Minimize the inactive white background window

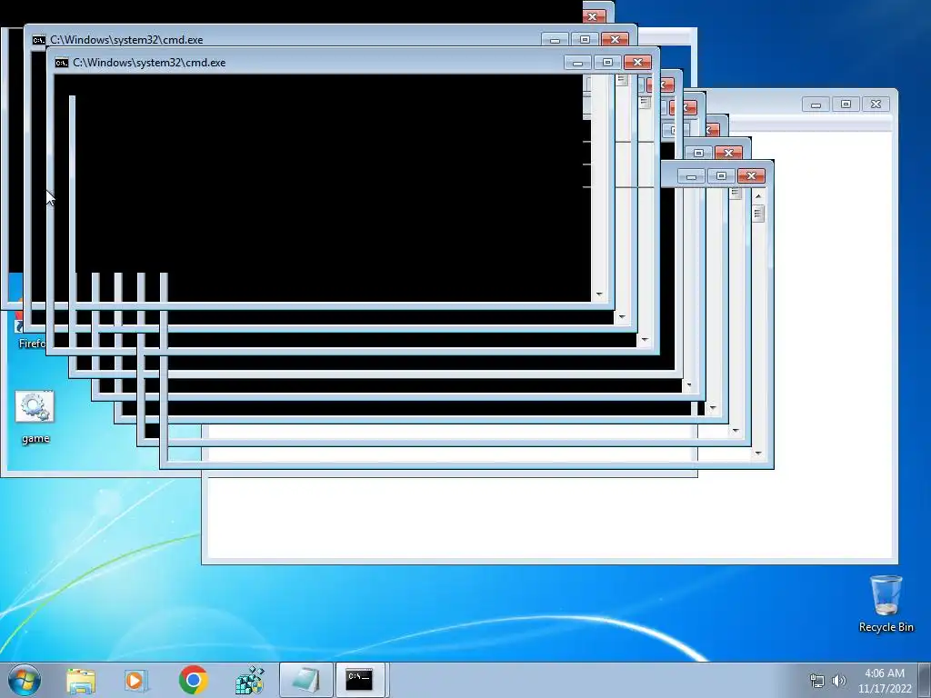[816, 105]
